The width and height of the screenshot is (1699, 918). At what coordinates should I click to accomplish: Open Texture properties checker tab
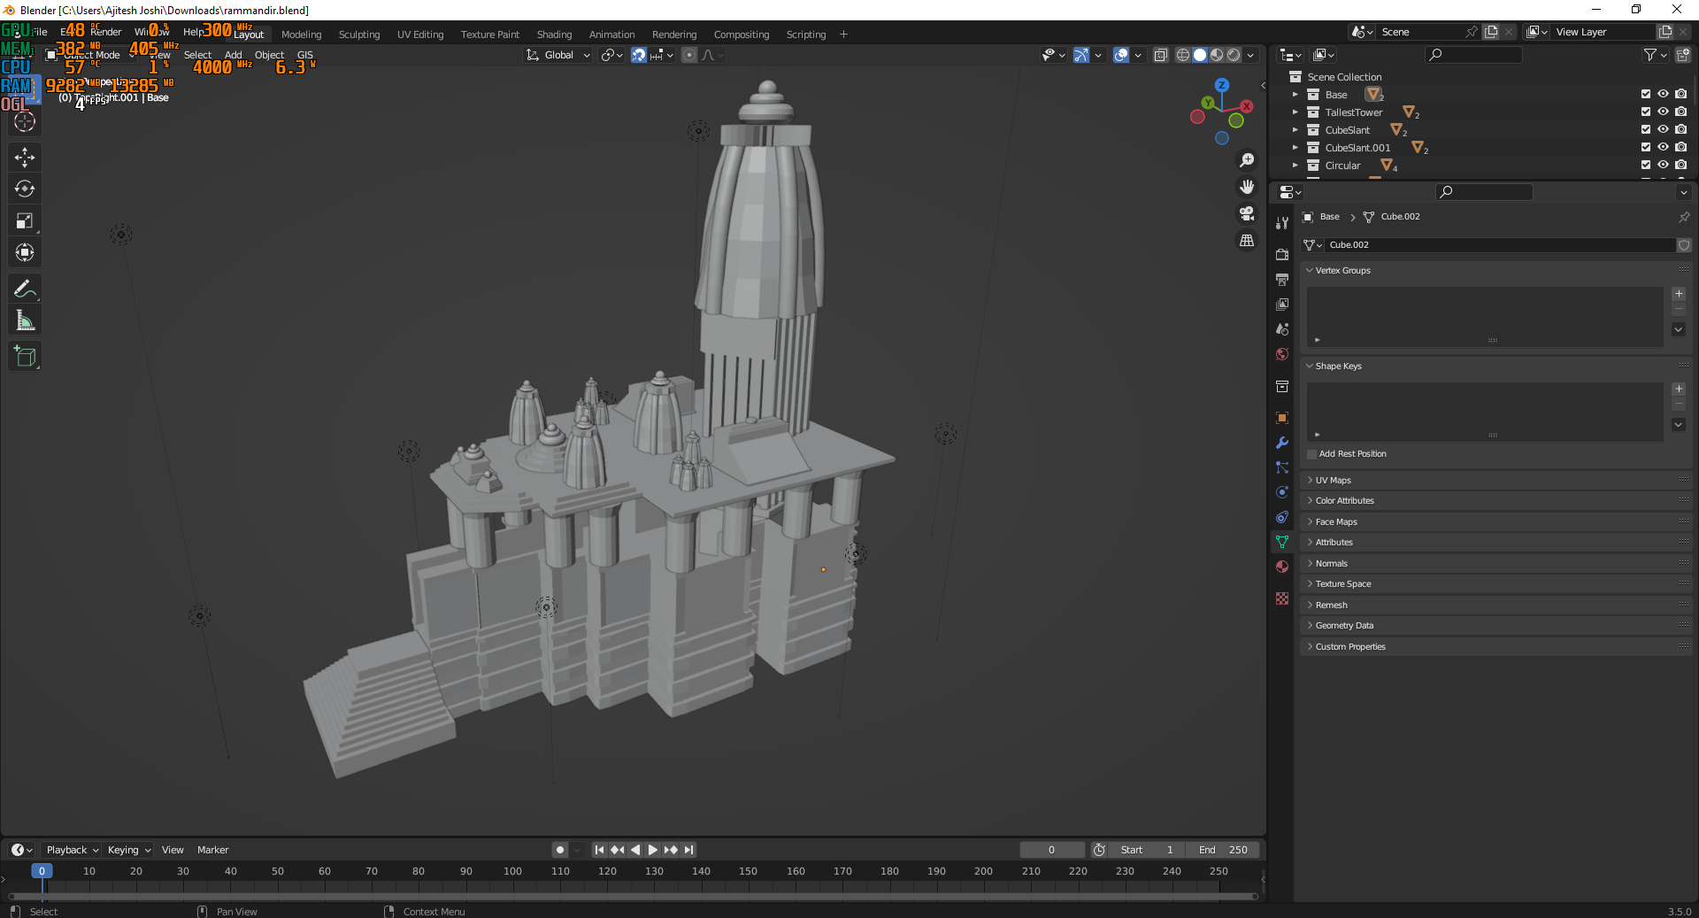point(1282,598)
